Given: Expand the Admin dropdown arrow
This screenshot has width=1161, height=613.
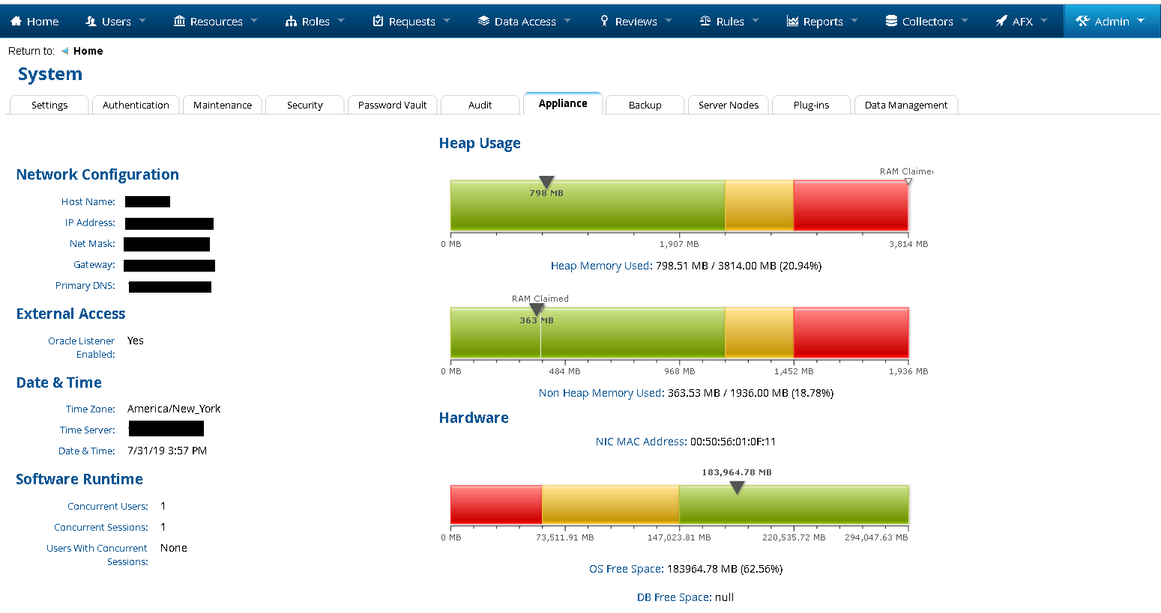Looking at the screenshot, I should 1141,21.
